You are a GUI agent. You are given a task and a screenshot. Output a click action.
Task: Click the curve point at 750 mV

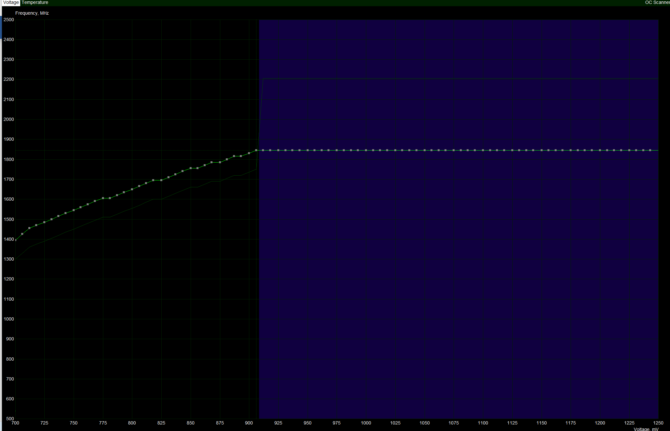[x=74, y=210]
